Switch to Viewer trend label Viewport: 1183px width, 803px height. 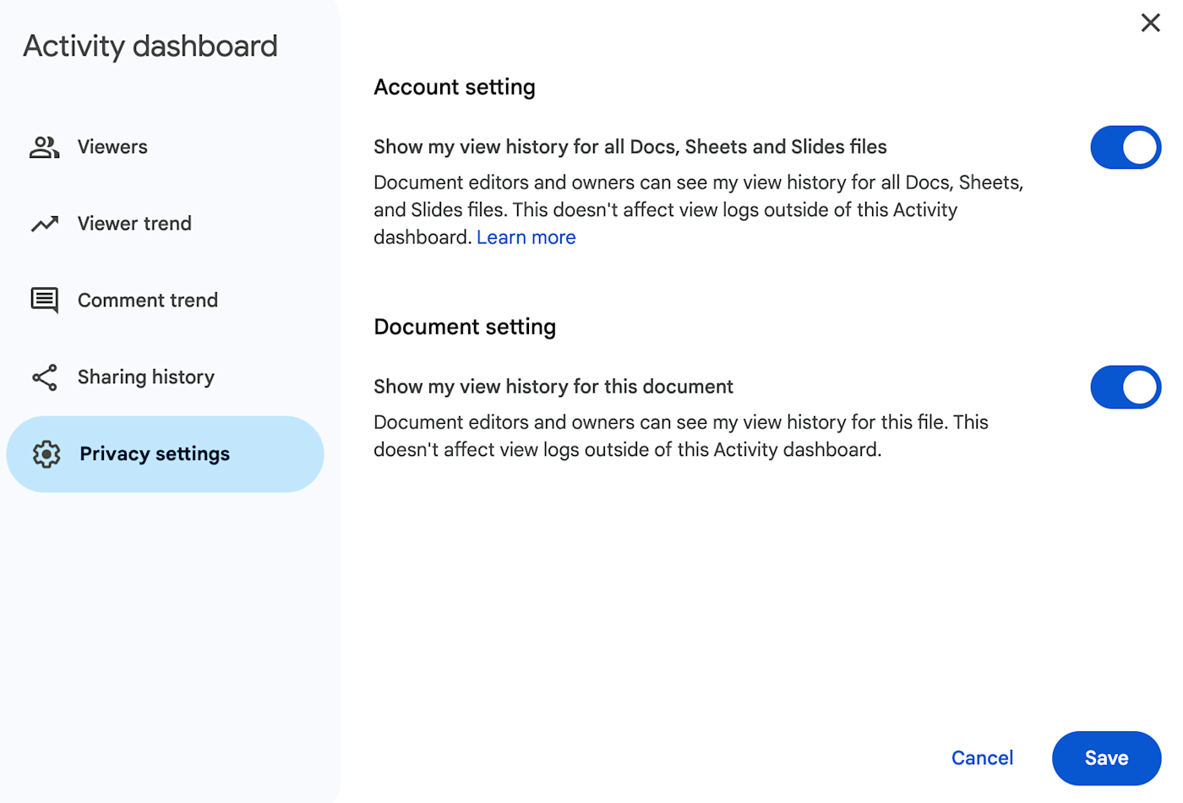tap(134, 224)
